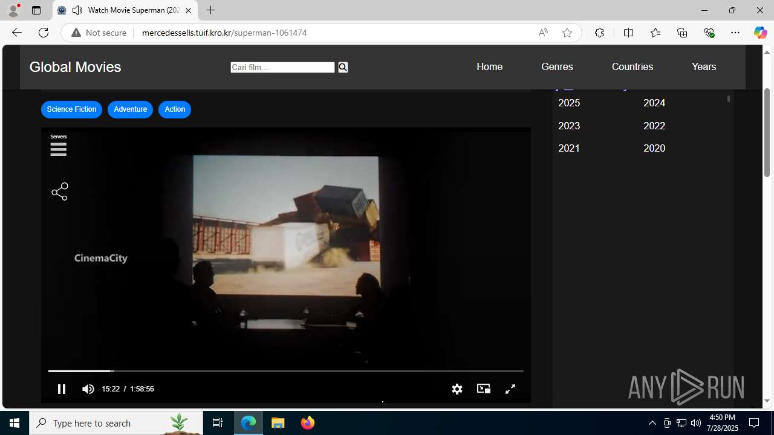Launch Firefox from taskbar

click(308, 423)
